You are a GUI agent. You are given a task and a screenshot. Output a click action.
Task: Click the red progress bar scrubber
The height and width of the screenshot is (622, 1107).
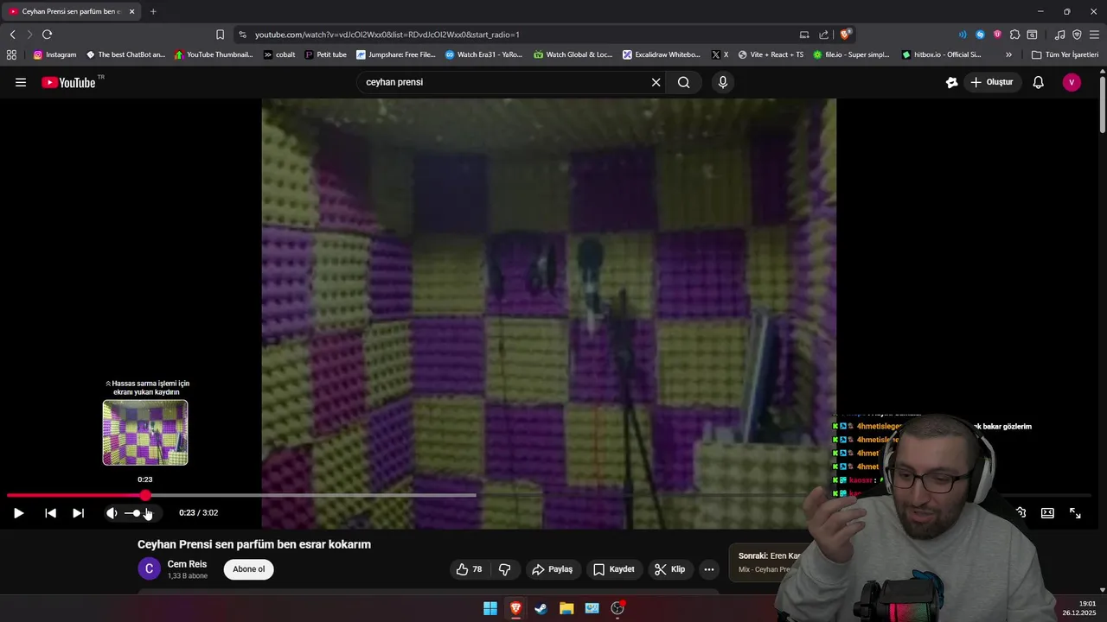145,495
